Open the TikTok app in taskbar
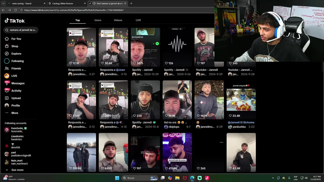 (x=207, y=178)
